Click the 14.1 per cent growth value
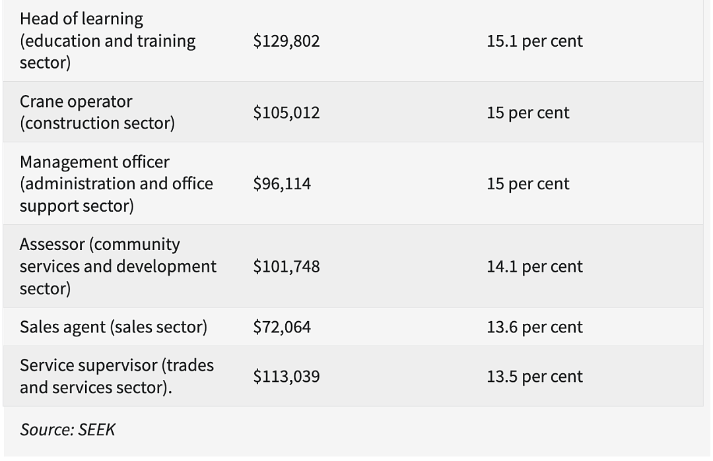 coord(534,266)
